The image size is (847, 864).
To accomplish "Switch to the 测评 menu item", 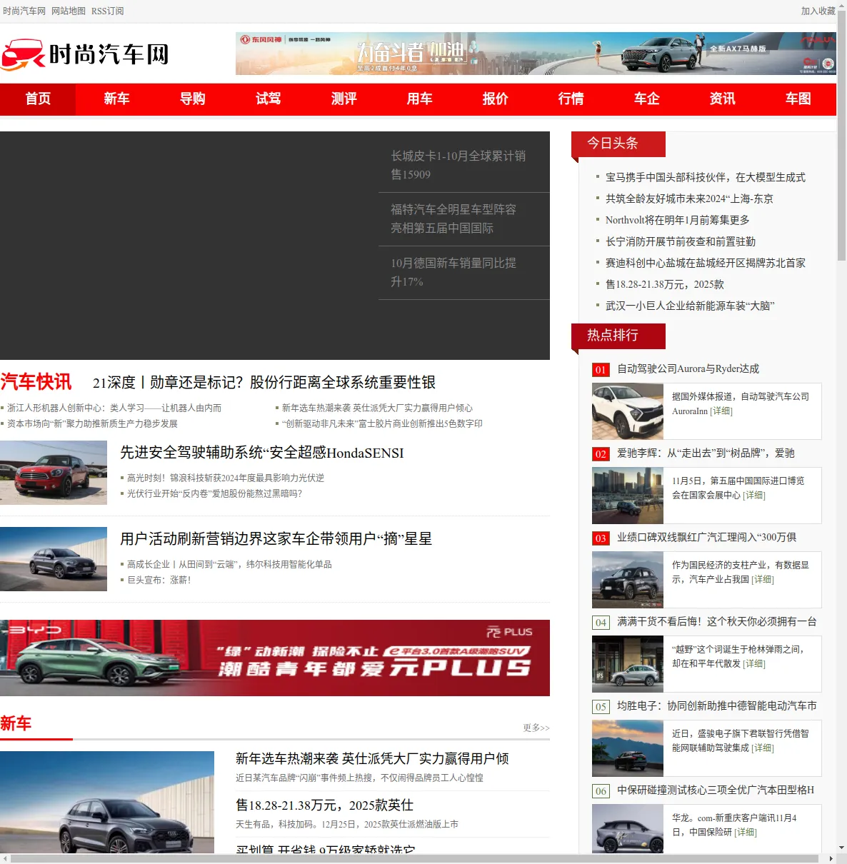I will 344,99.
